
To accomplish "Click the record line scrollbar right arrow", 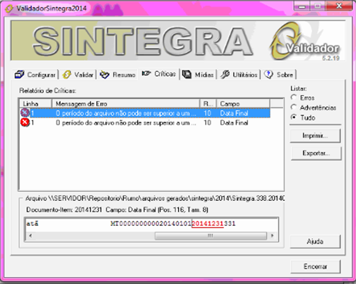I will [272, 236].
